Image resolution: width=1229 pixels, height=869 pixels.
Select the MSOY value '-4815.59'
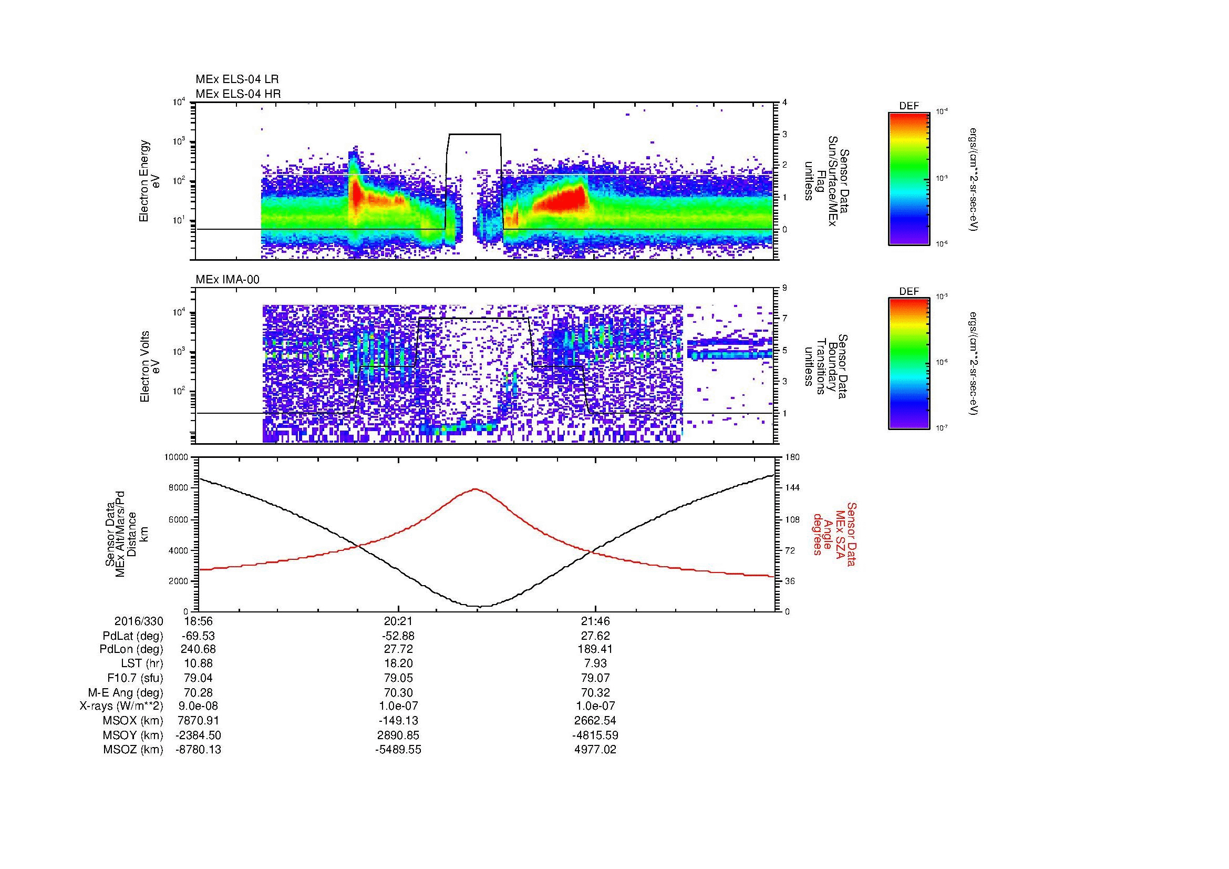[595, 735]
